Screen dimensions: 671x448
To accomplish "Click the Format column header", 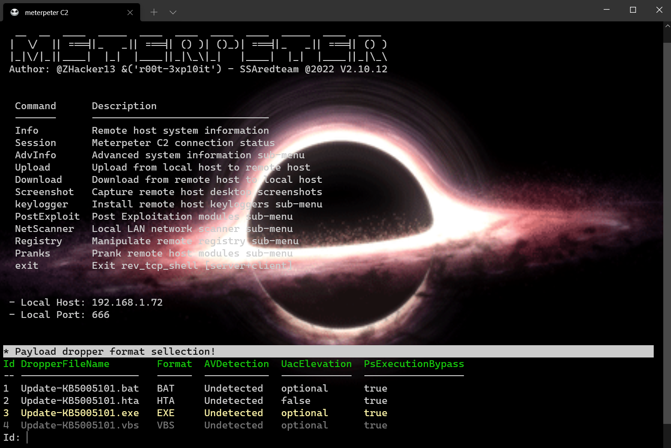I will tap(175, 364).
